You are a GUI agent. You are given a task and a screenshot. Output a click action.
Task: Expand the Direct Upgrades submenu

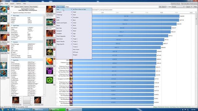(x=64, y=36)
